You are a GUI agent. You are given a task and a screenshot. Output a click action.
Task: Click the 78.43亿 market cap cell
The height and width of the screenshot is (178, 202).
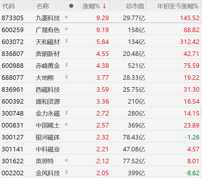tap(134, 137)
